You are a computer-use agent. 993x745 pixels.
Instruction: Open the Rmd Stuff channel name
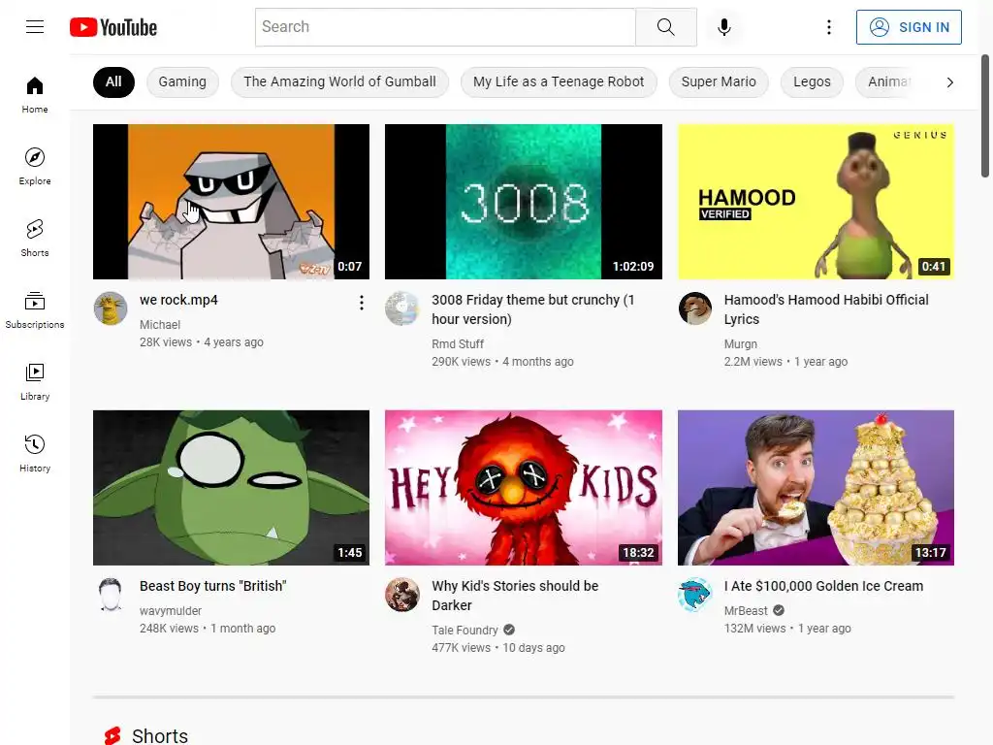pos(458,344)
